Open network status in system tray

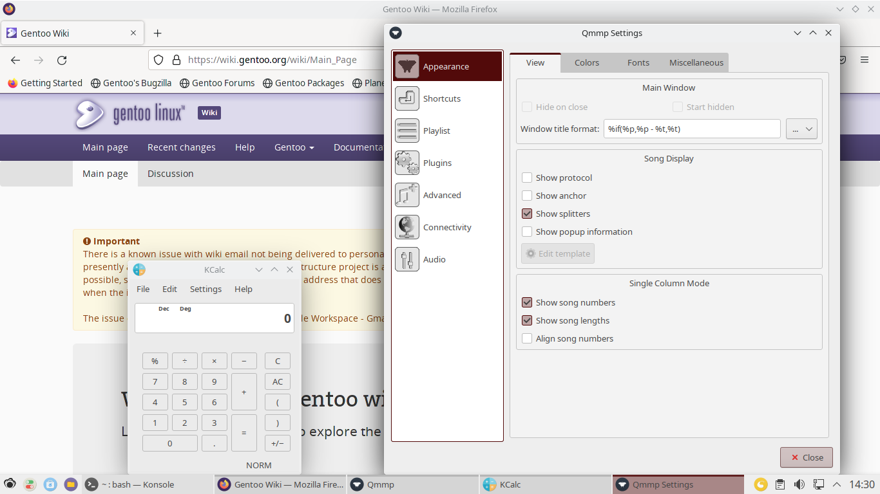[819, 484]
